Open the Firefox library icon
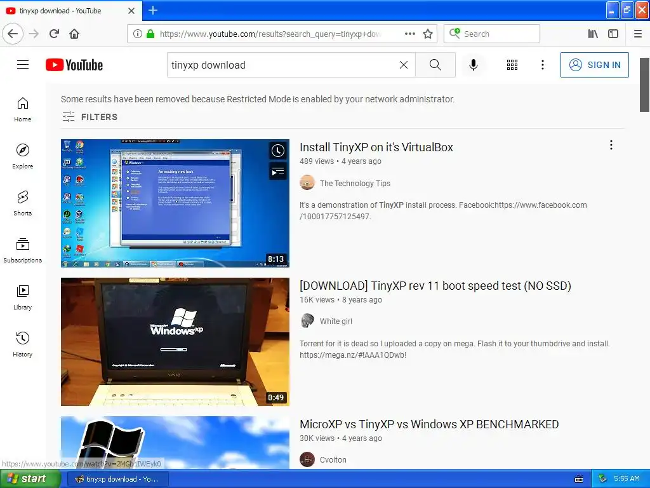Screen dimensions: 650x488 [593, 34]
